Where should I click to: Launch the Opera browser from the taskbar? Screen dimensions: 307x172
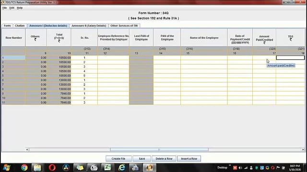[52, 168]
